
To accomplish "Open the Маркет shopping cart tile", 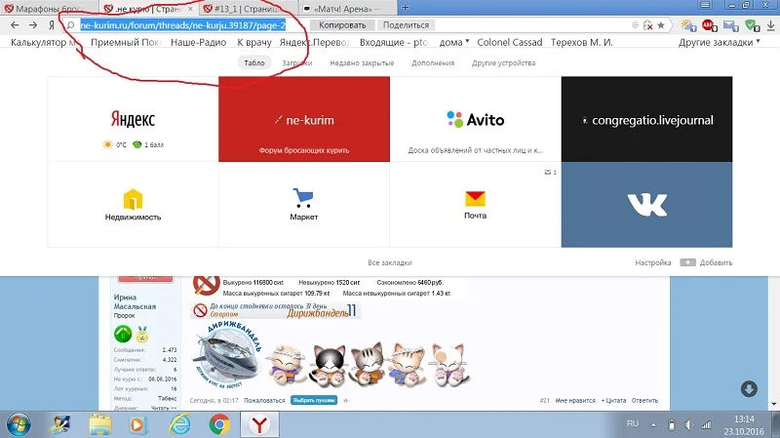I will 304,205.
